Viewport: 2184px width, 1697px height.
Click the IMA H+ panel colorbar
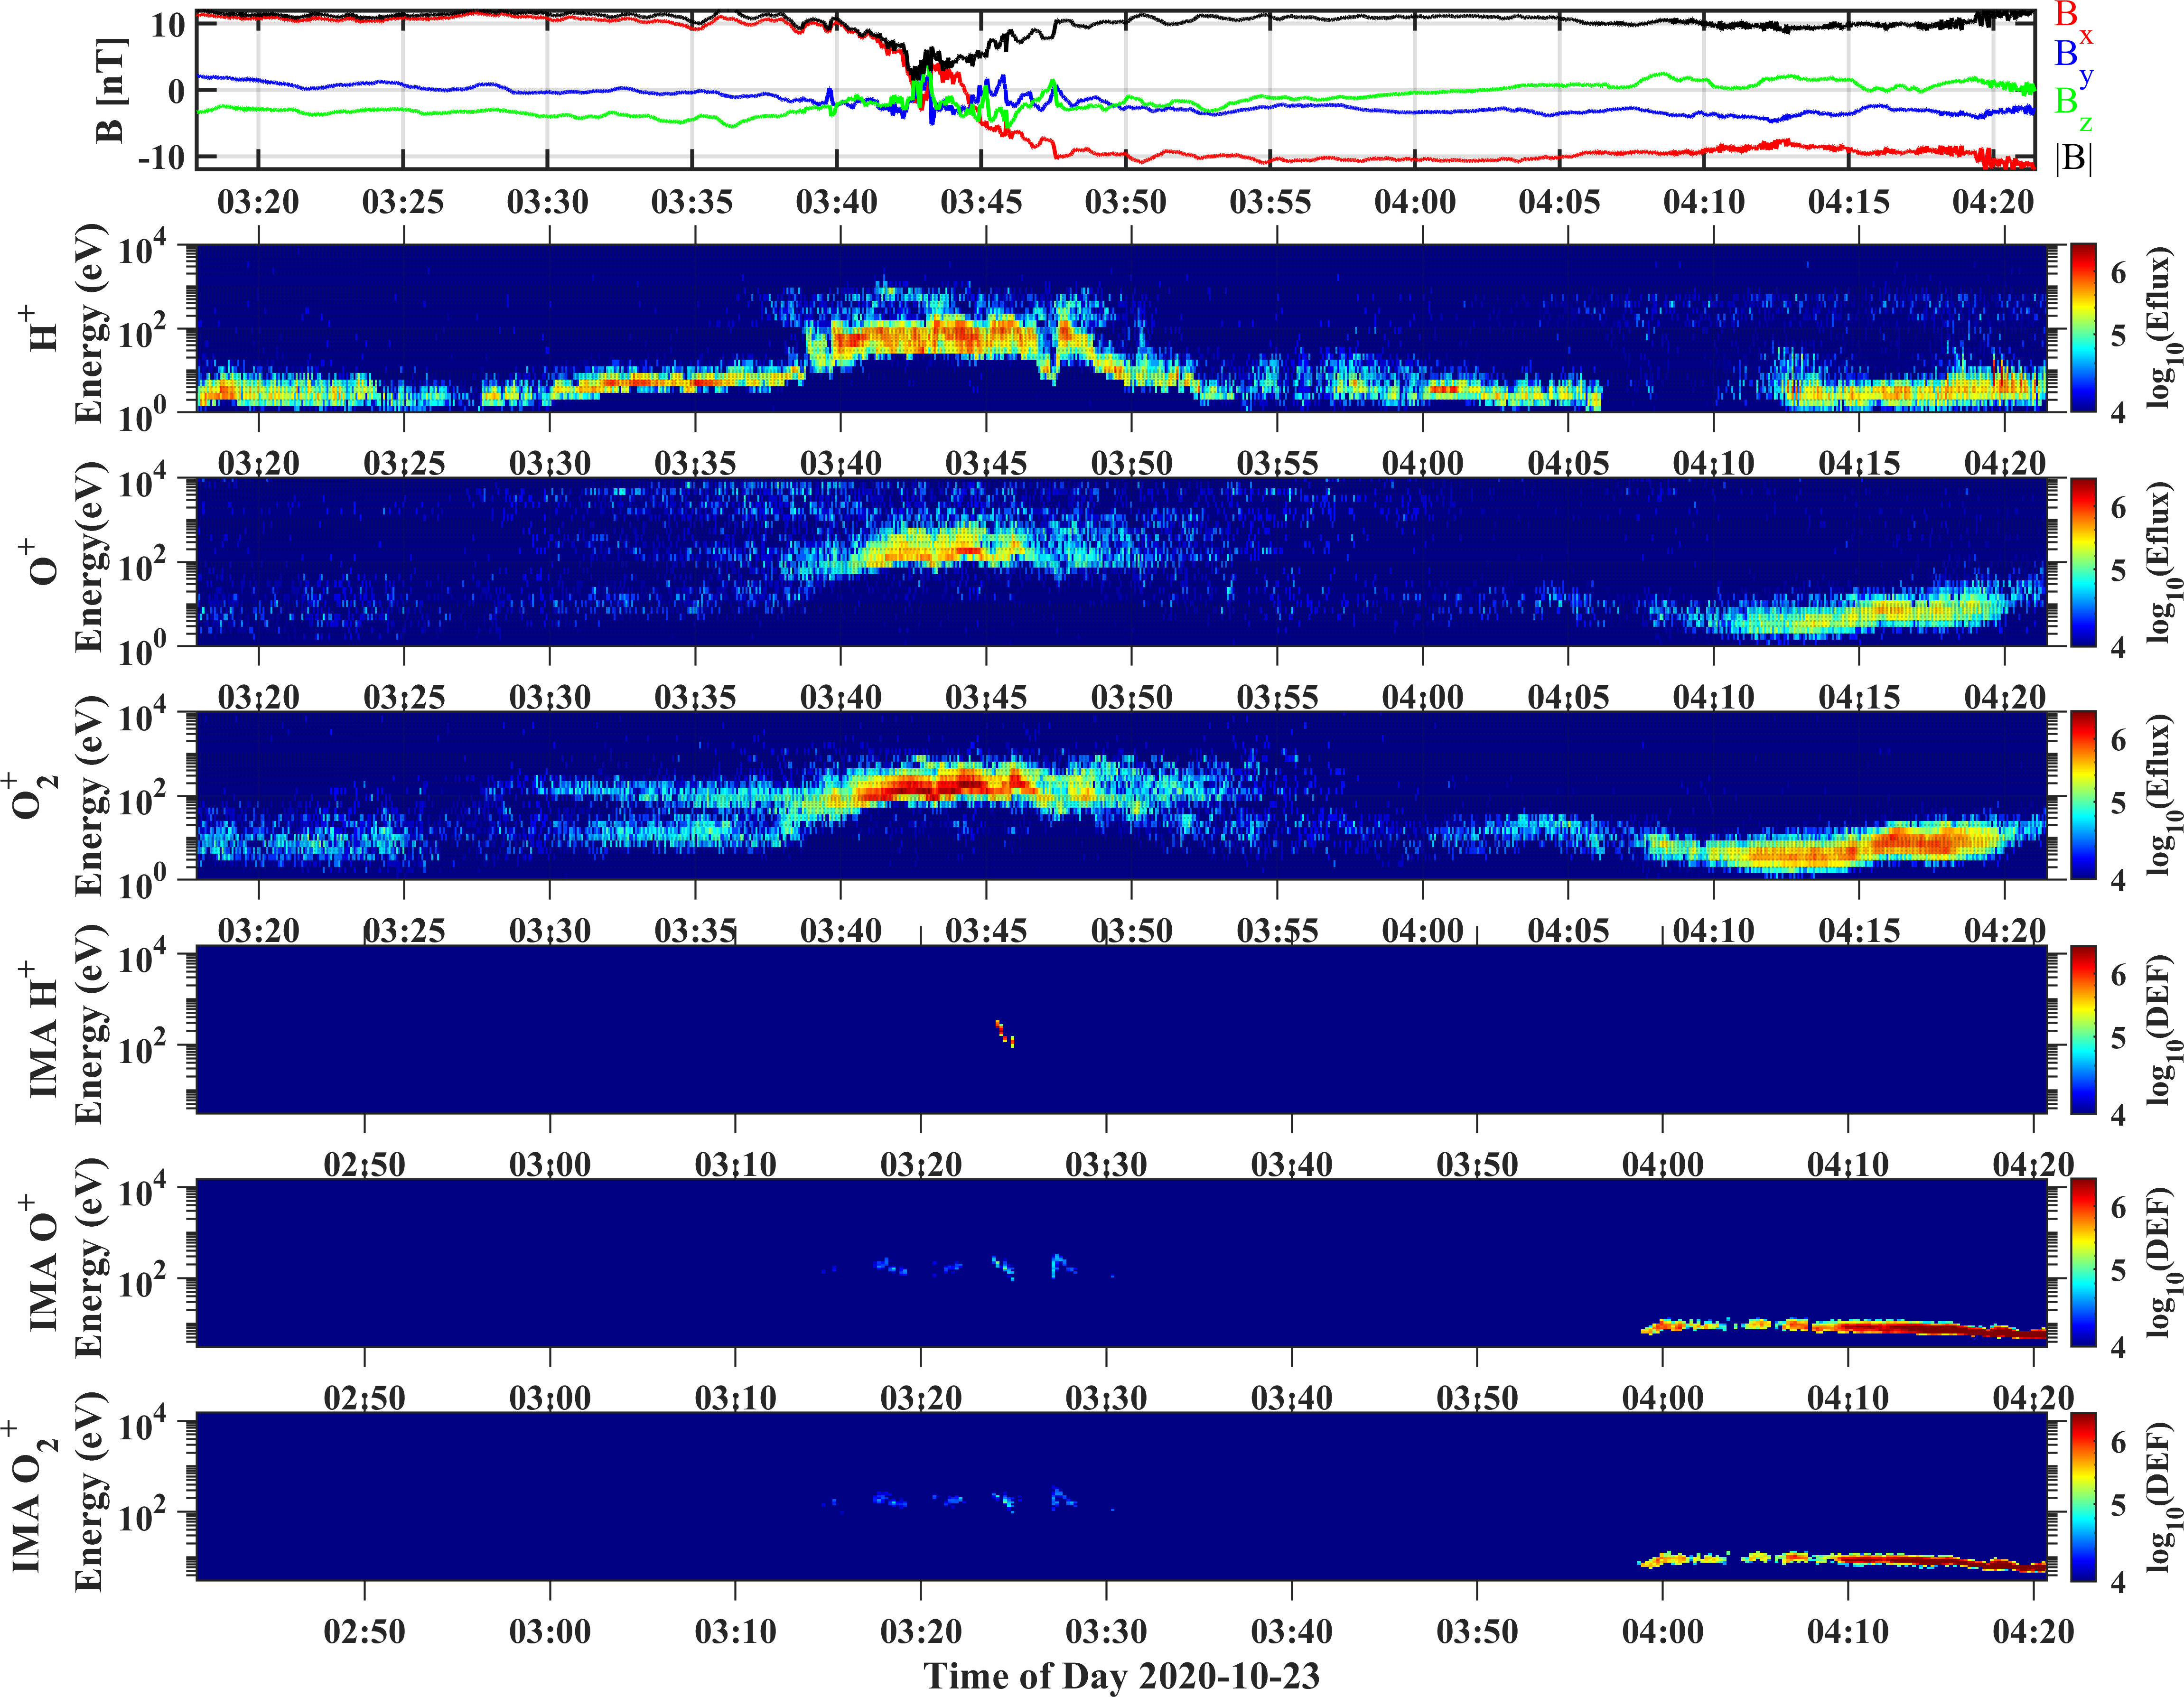click(2083, 1029)
